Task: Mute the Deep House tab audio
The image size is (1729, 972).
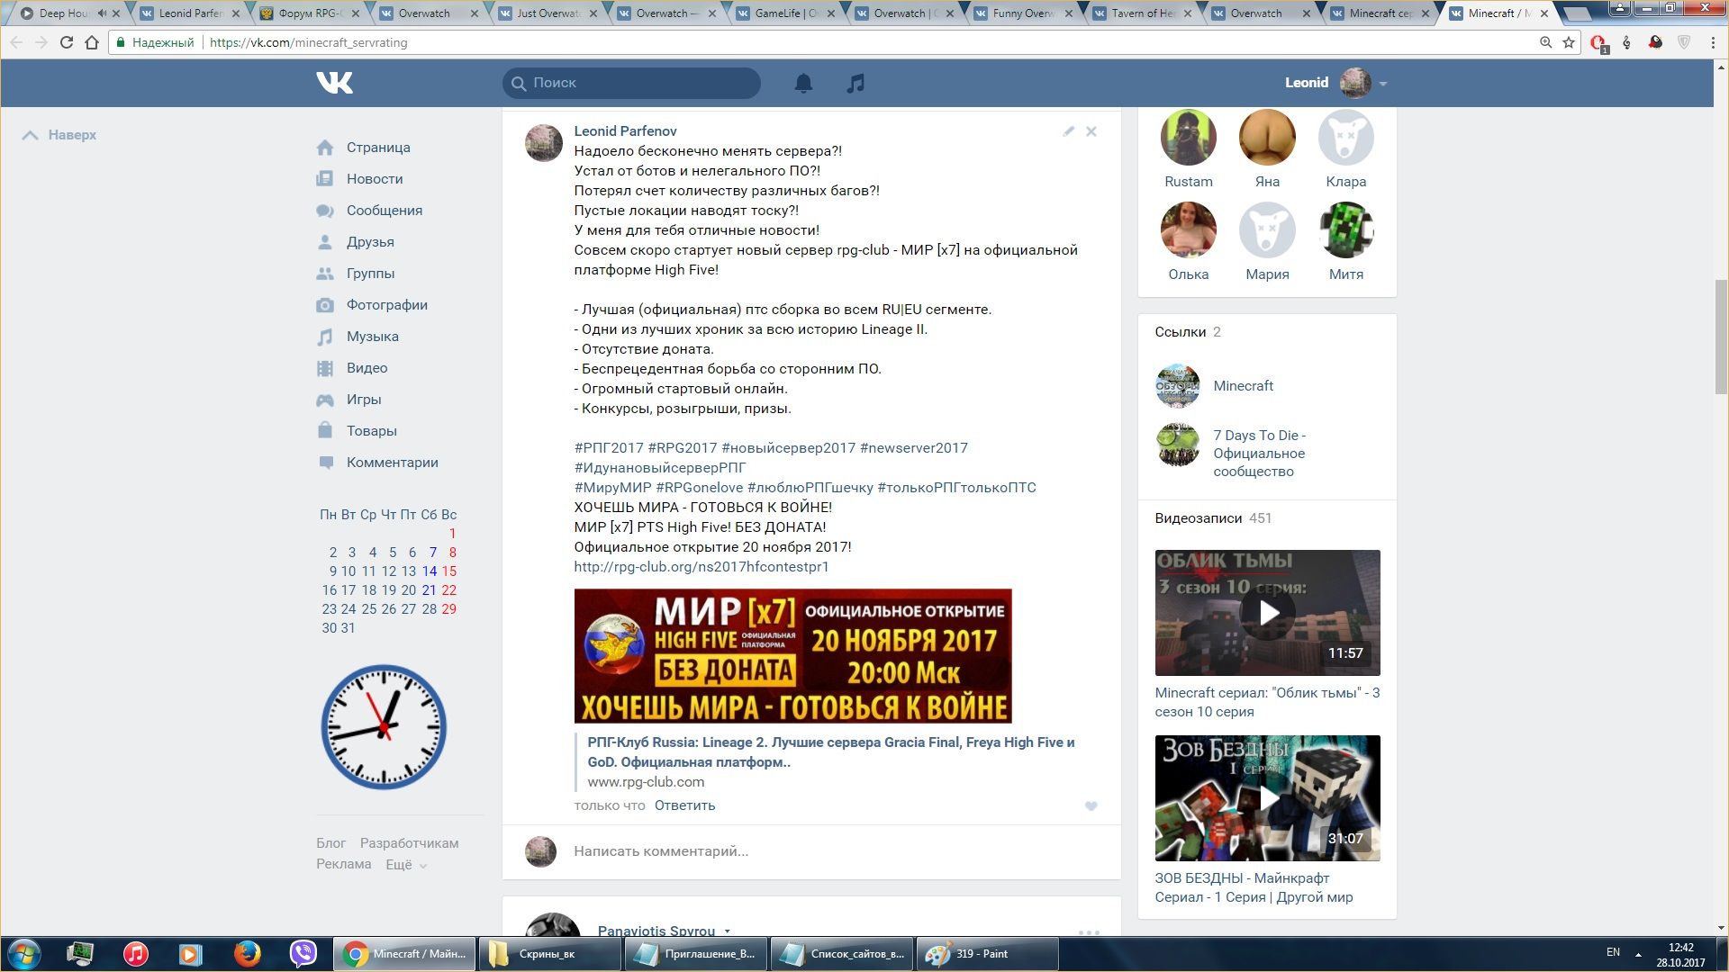Action: pos(102,13)
